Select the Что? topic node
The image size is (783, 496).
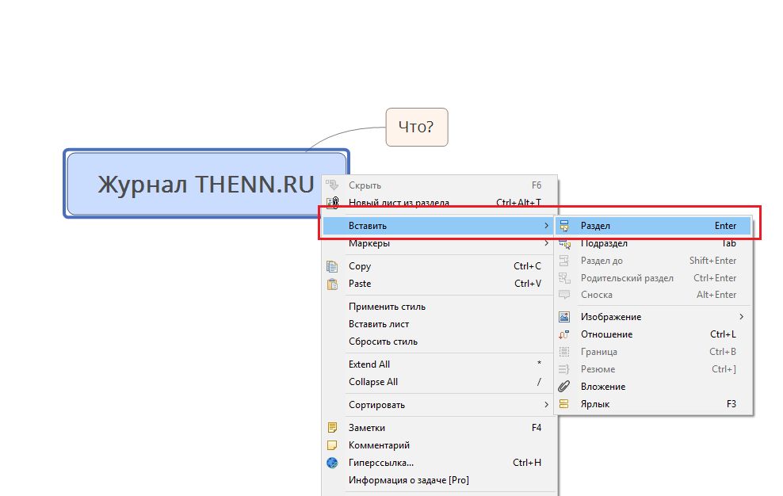[417, 128]
